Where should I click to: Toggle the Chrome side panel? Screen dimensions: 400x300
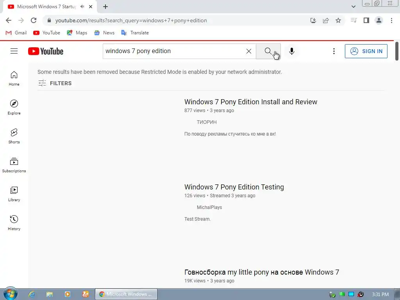[x=366, y=20]
